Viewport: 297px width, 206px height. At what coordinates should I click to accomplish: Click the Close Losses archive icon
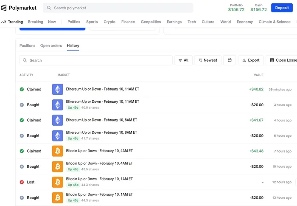(272, 60)
